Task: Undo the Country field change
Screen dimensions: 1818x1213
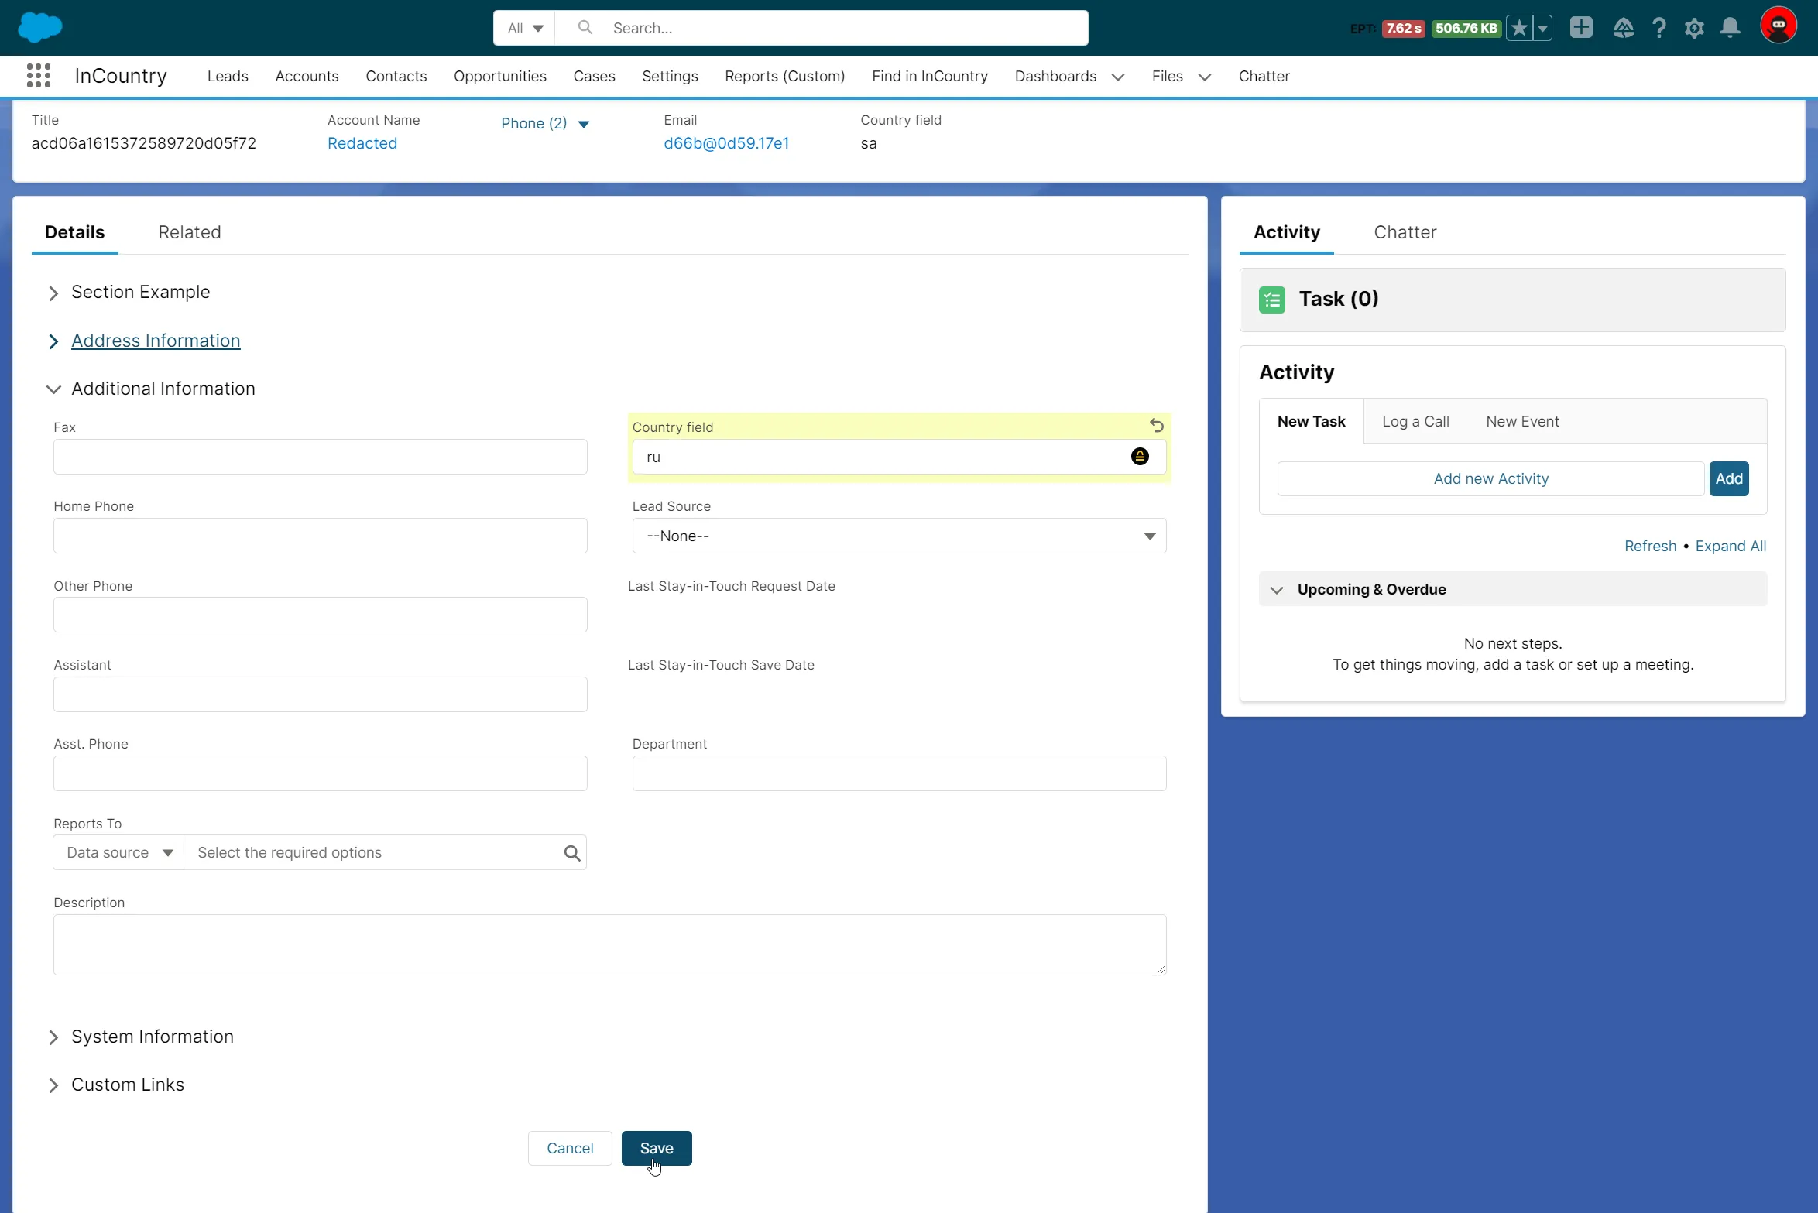Action: [1156, 426]
